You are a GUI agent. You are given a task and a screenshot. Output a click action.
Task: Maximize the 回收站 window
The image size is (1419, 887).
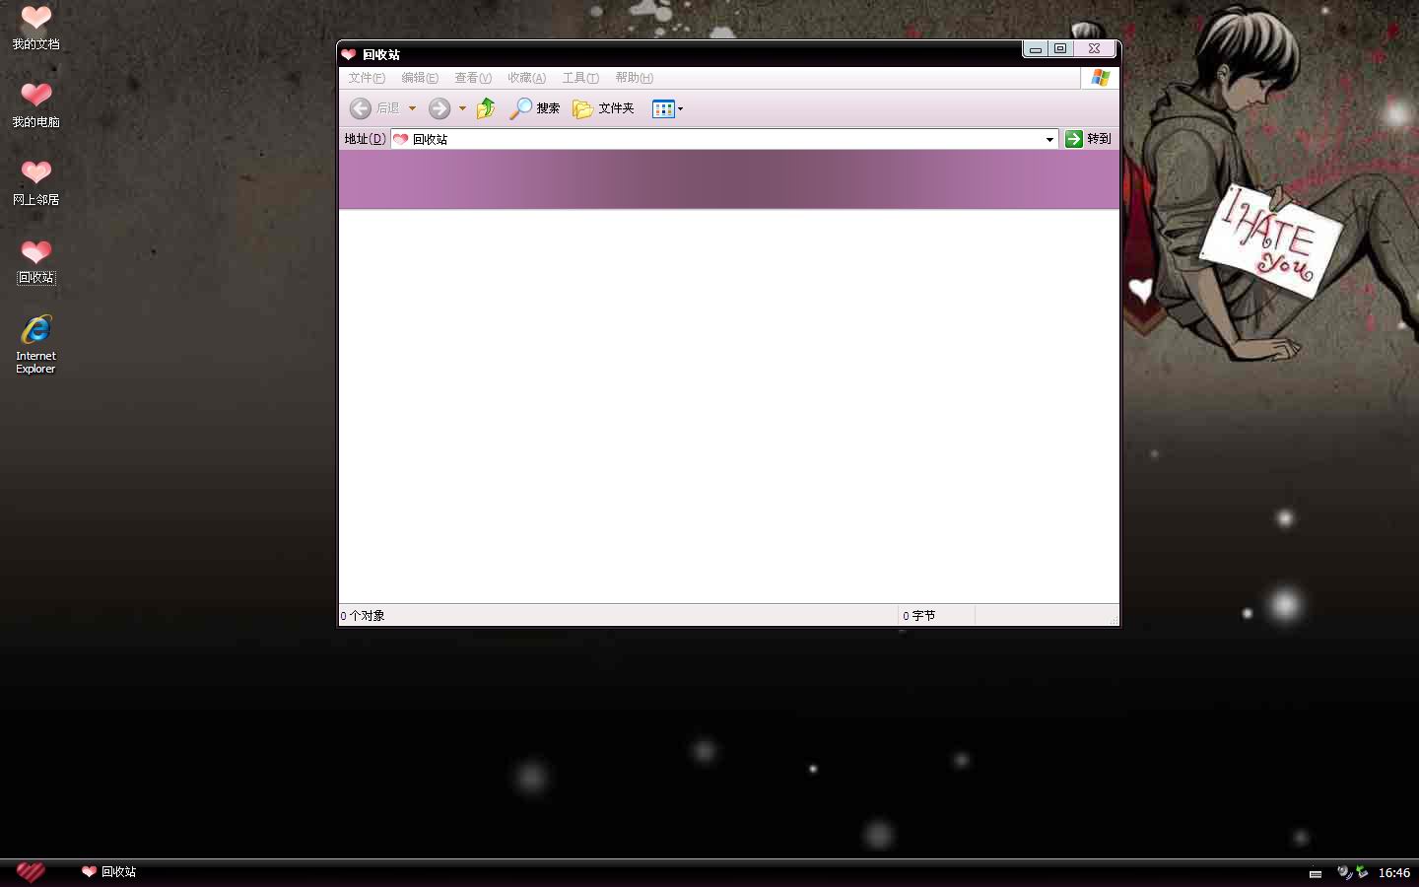(1060, 48)
